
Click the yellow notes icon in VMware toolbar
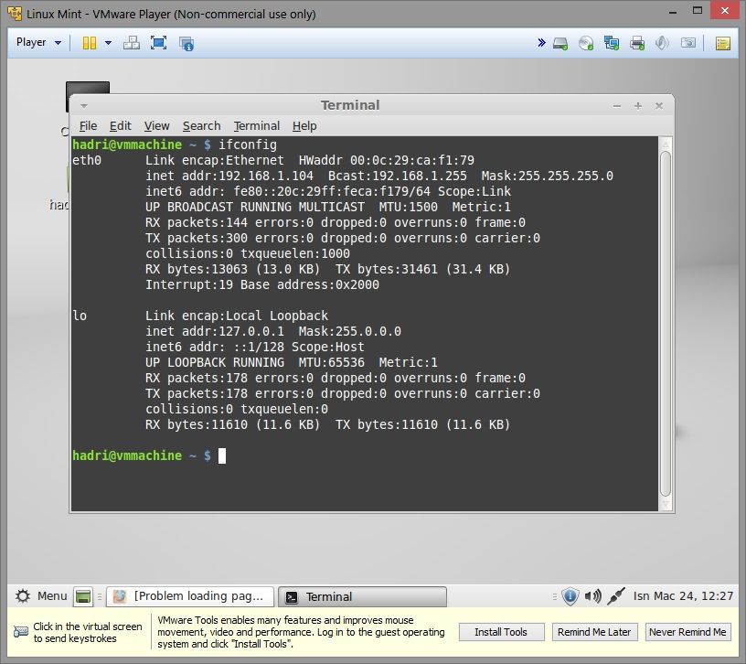click(x=722, y=43)
